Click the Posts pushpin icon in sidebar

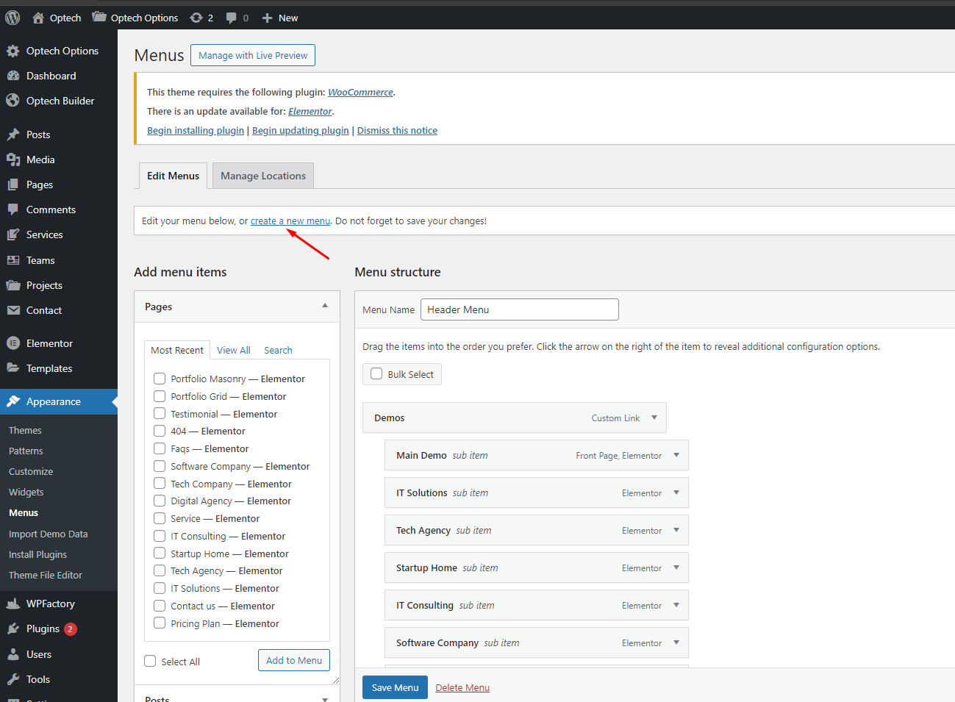pos(13,135)
